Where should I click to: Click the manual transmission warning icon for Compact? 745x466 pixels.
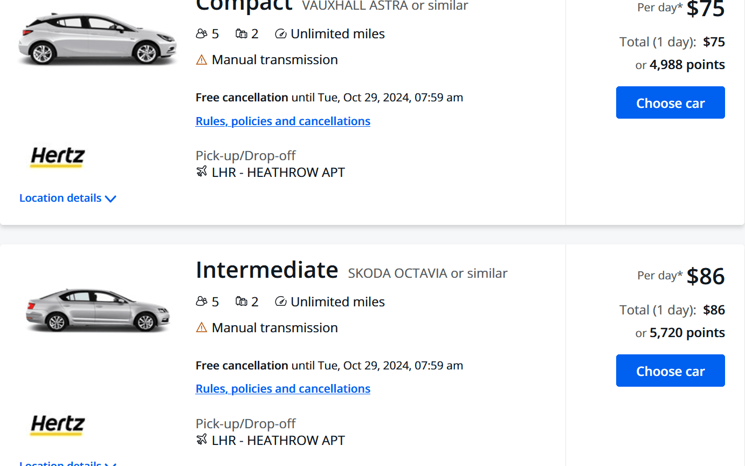coord(202,60)
